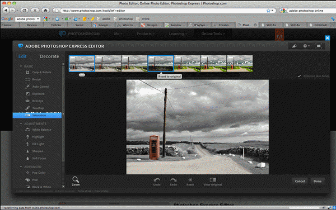The height and width of the screenshot is (210, 336).
Task: Choose the Sharpen adjustment
Action: pos(34,151)
